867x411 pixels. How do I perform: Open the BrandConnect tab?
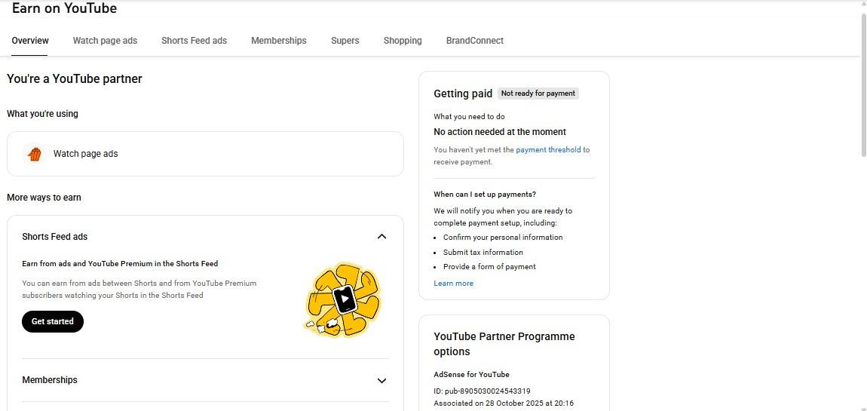click(474, 41)
